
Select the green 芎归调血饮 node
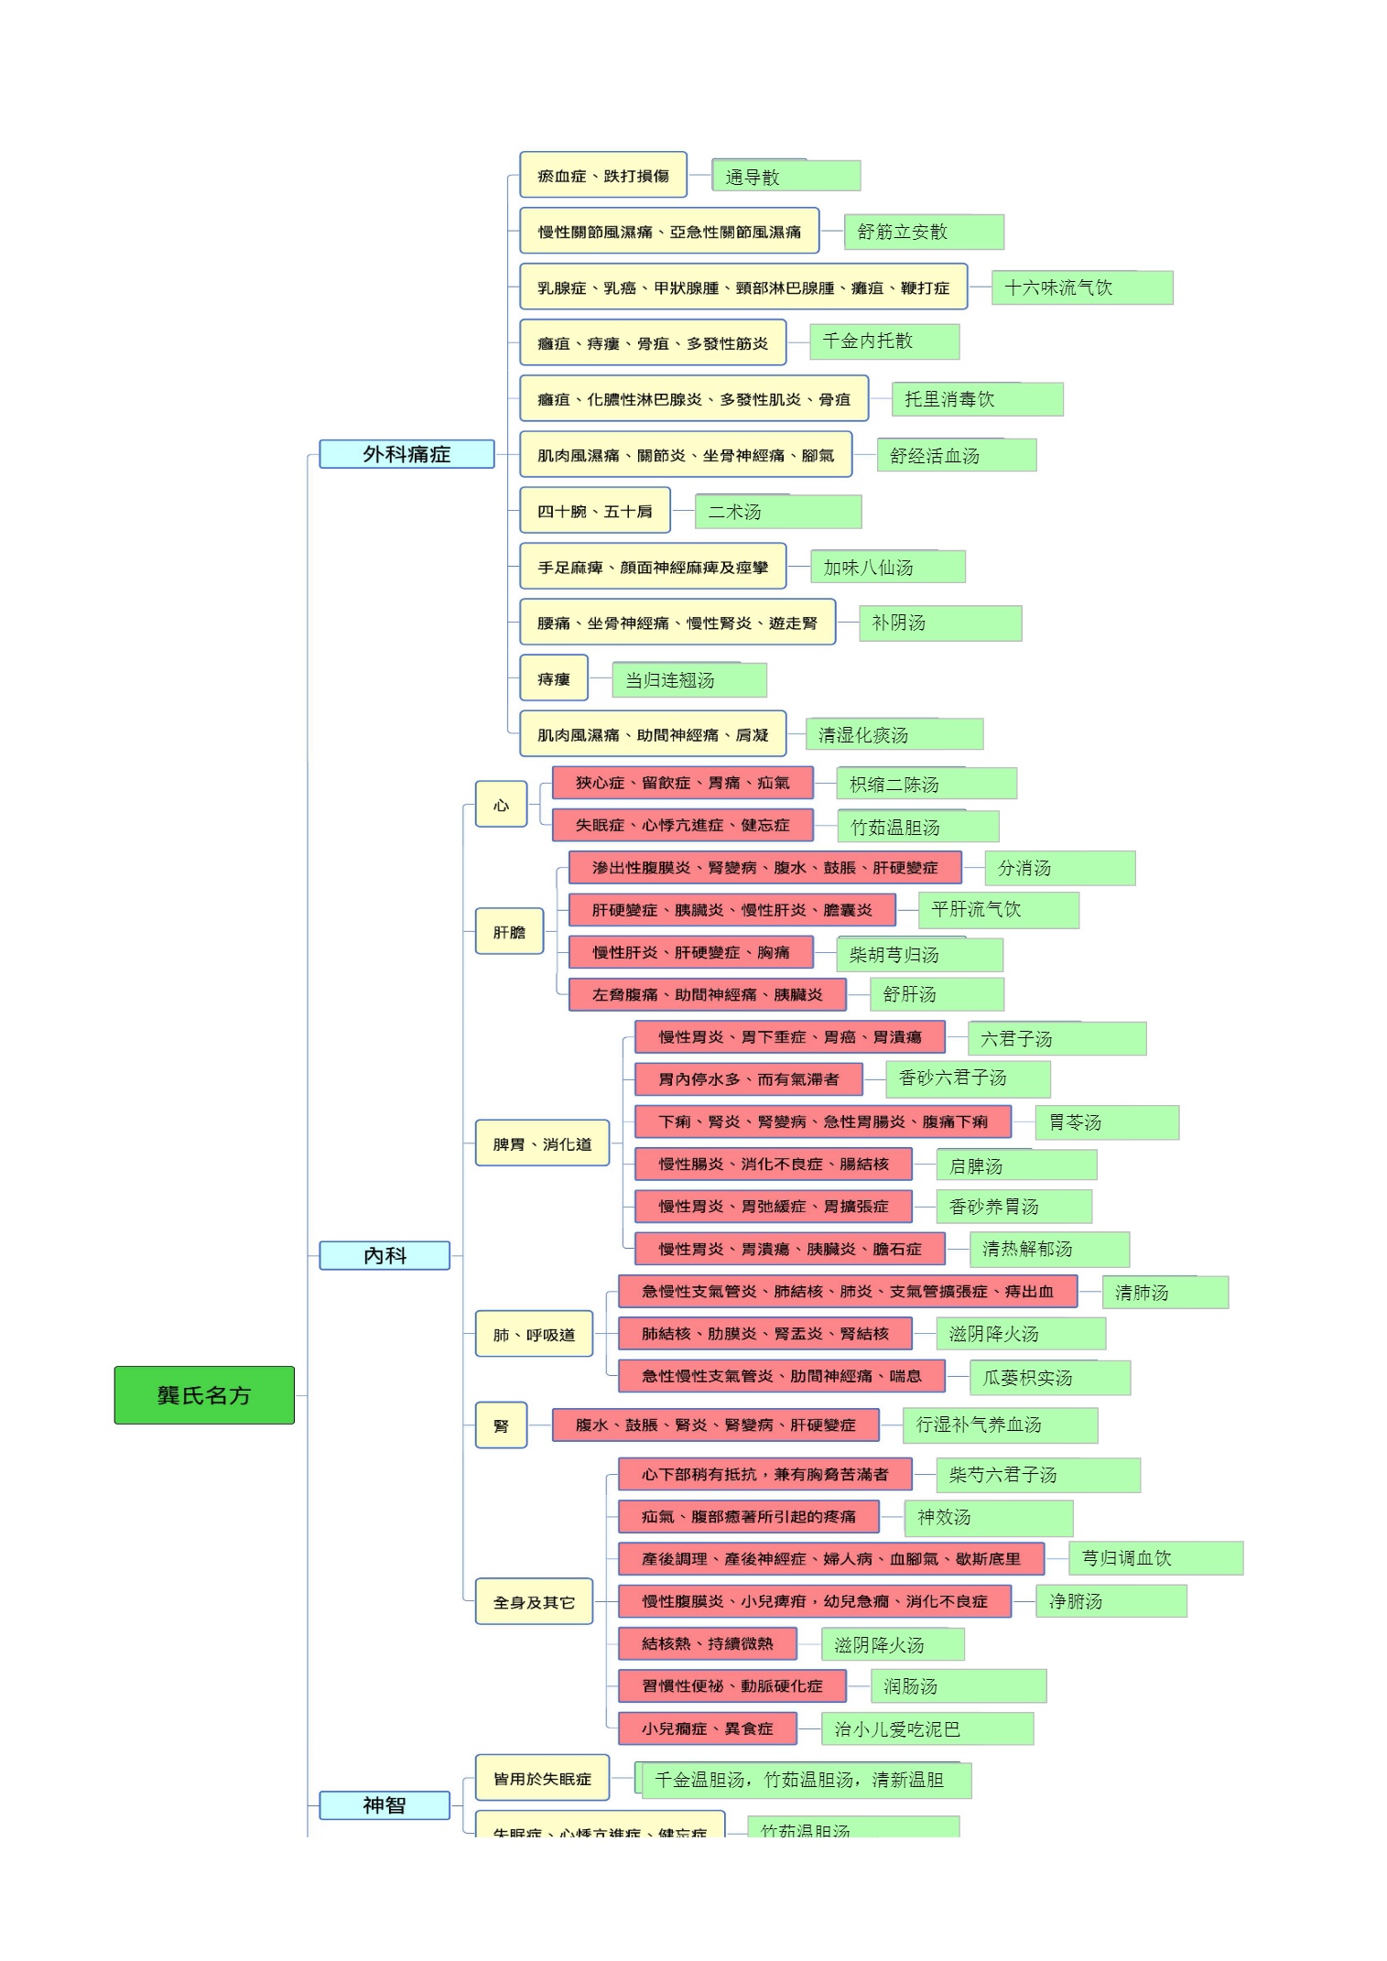pos(1156,1558)
